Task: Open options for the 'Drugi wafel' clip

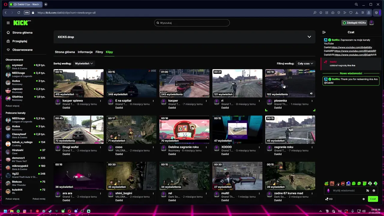Action: 100,147
